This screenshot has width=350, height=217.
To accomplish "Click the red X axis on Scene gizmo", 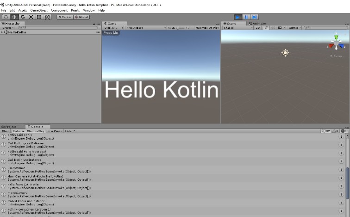I will click(331, 46).
